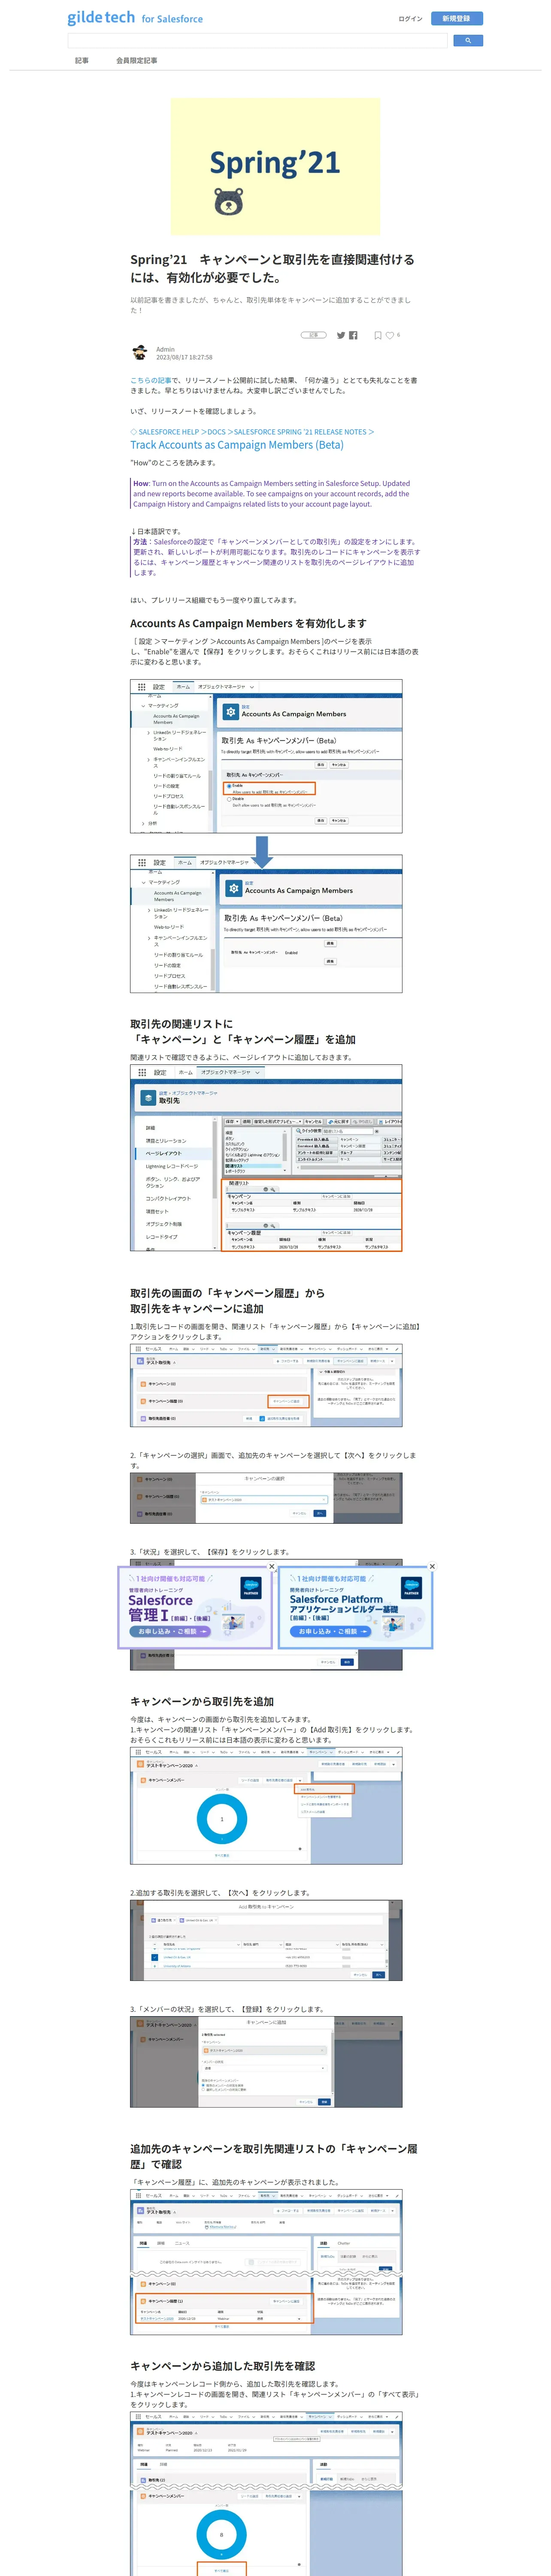Click the ログイン link

click(x=410, y=19)
